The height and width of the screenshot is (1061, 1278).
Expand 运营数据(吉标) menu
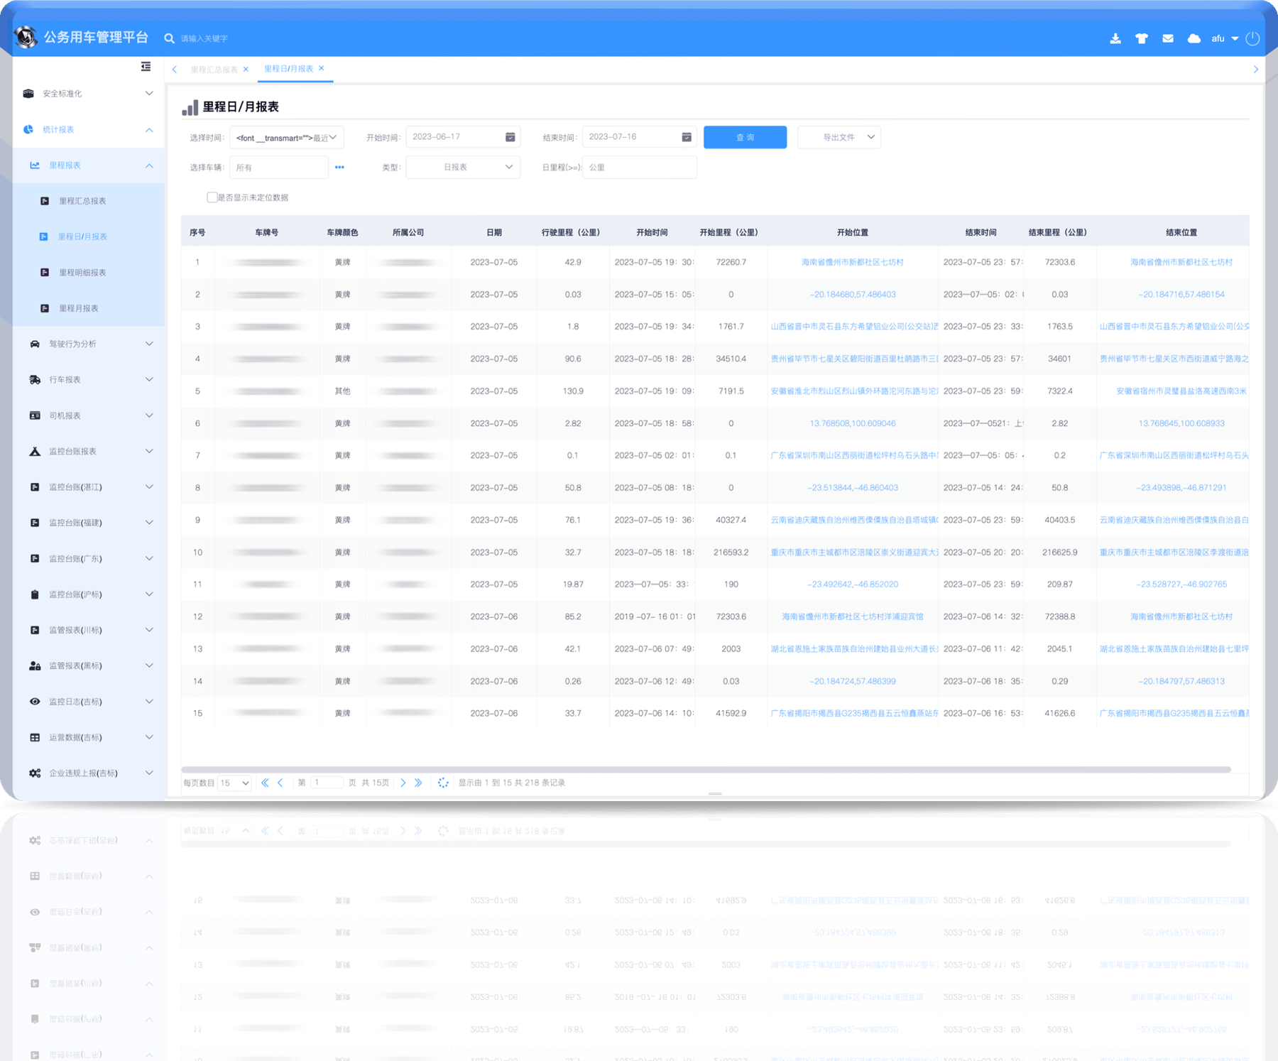point(89,737)
